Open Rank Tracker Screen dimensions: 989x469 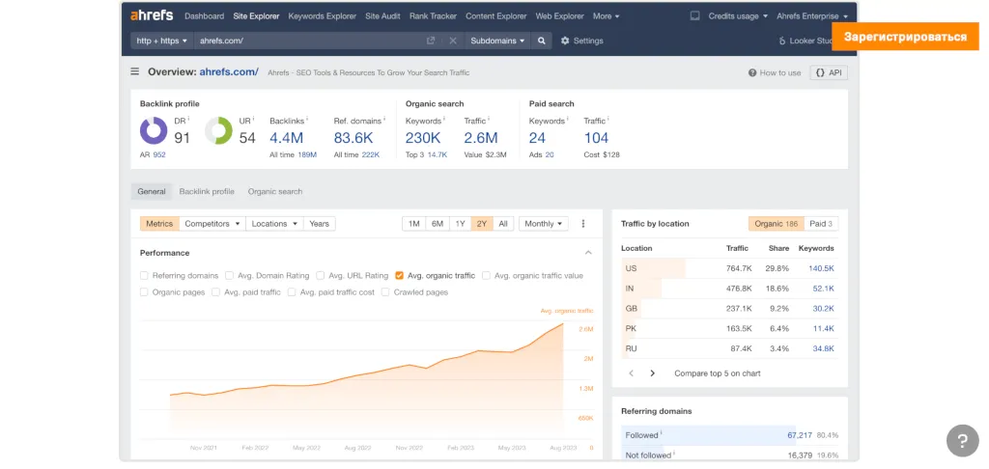pos(433,15)
